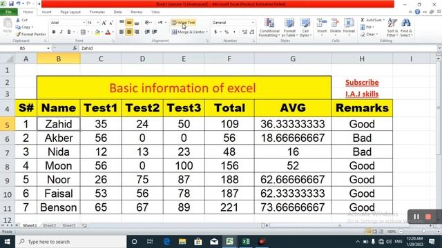
Task: Click the I.A.J skills link
Action: tap(362, 94)
